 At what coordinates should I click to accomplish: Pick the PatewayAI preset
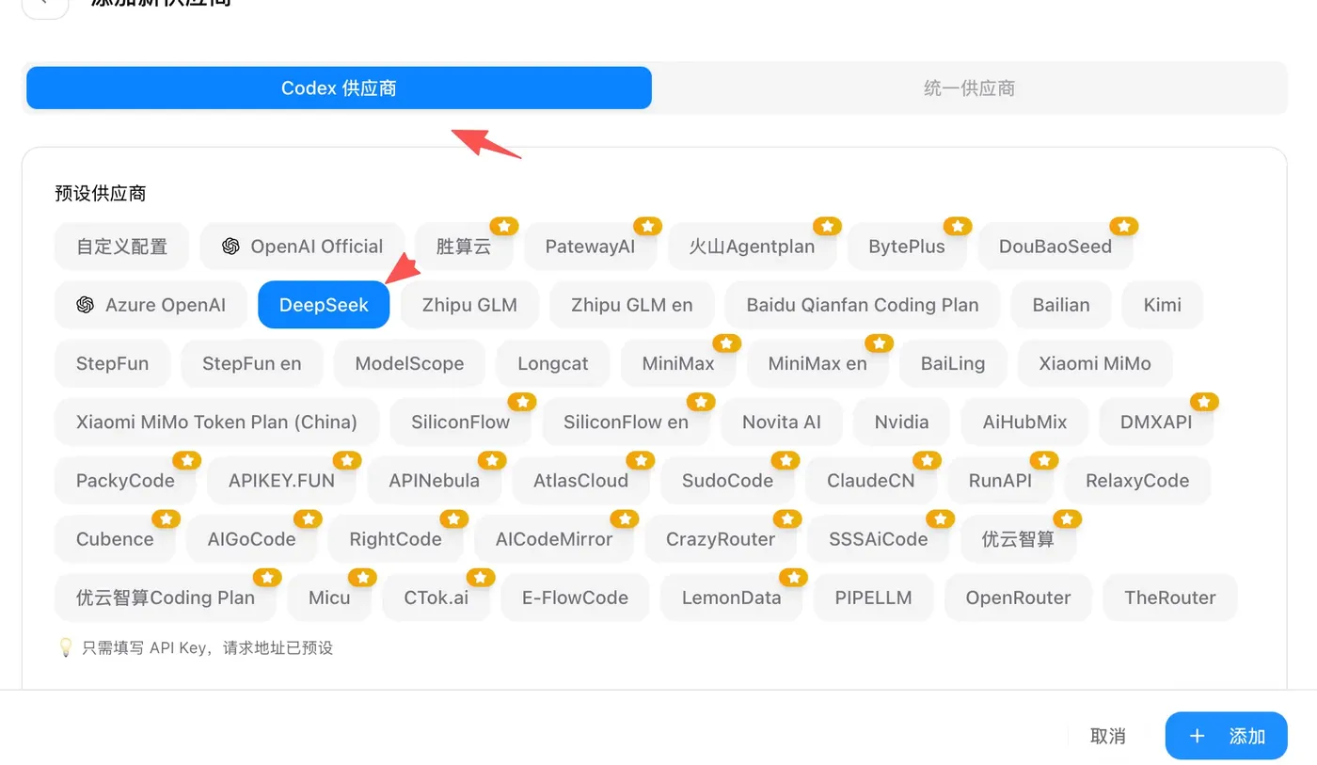591,247
